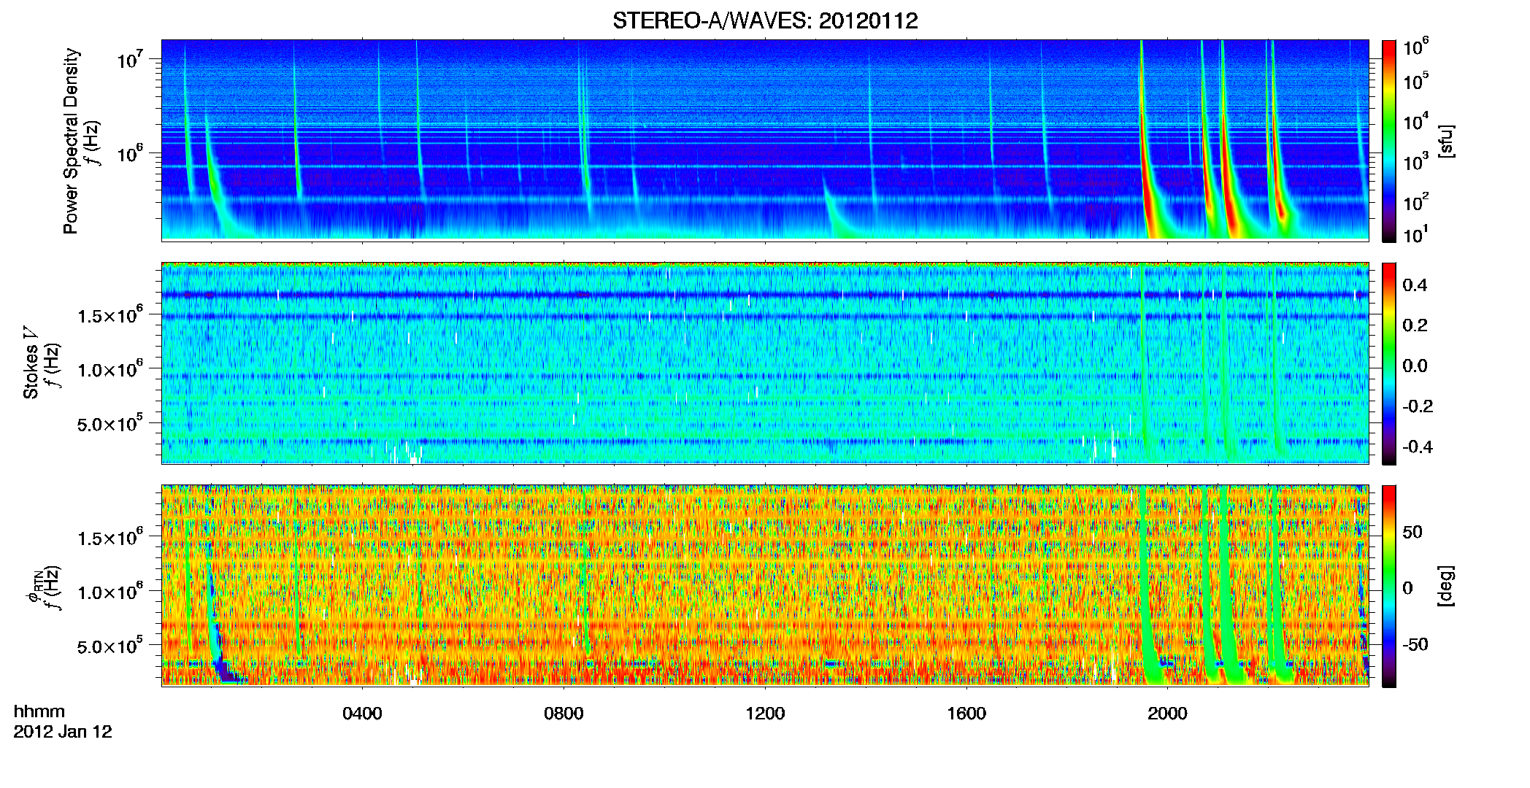Click the lower panel [deg] colorbar unit label

point(1447,586)
